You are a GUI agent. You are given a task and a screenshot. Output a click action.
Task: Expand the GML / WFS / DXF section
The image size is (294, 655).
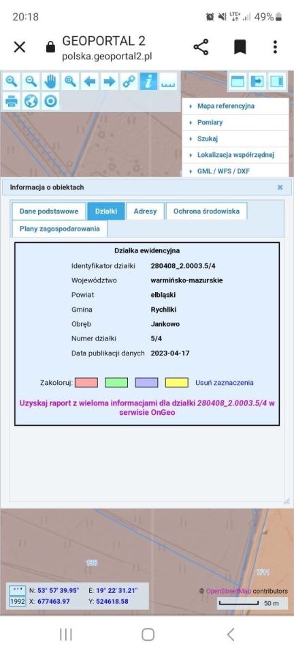click(235, 171)
